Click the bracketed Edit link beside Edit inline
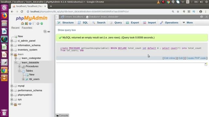209x117 pixels. (x=181, y=58)
